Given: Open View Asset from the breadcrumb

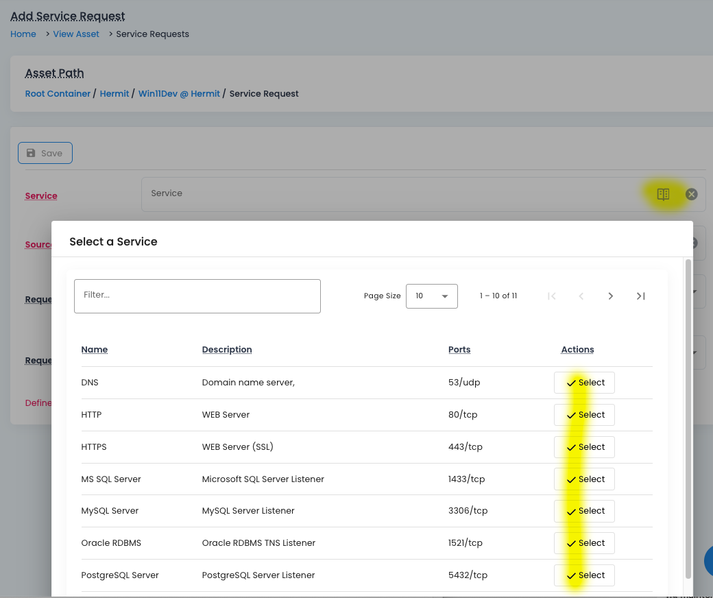Looking at the screenshot, I should tap(75, 34).
